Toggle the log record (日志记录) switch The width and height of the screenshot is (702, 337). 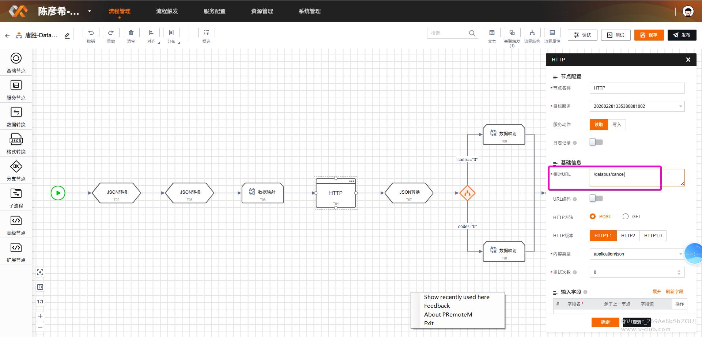click(x=596, y=142)
